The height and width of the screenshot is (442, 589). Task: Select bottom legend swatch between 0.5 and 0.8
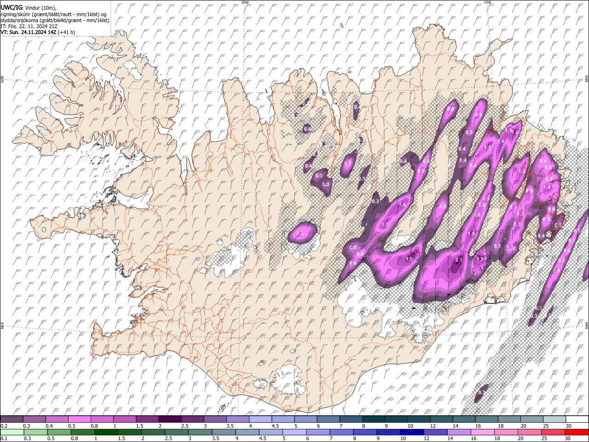(x=60, y=432)
